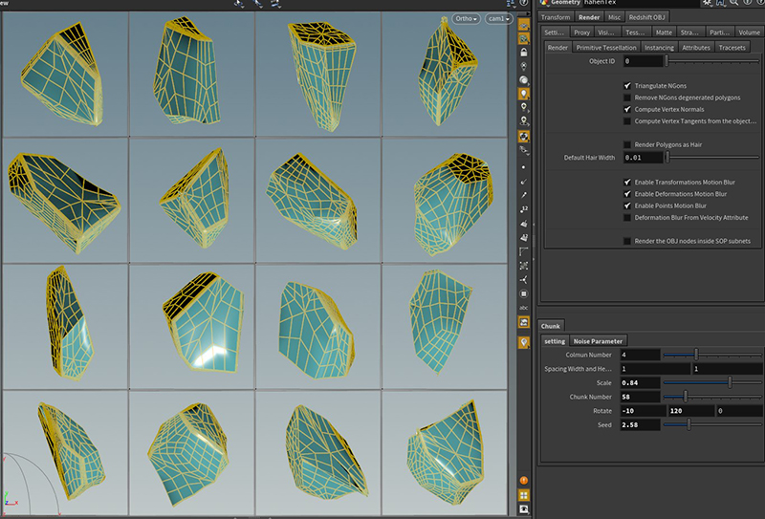This screenshot has height=519, width=765.
Task: Toggle the construction plane display icon
Action: coord(523,38)
